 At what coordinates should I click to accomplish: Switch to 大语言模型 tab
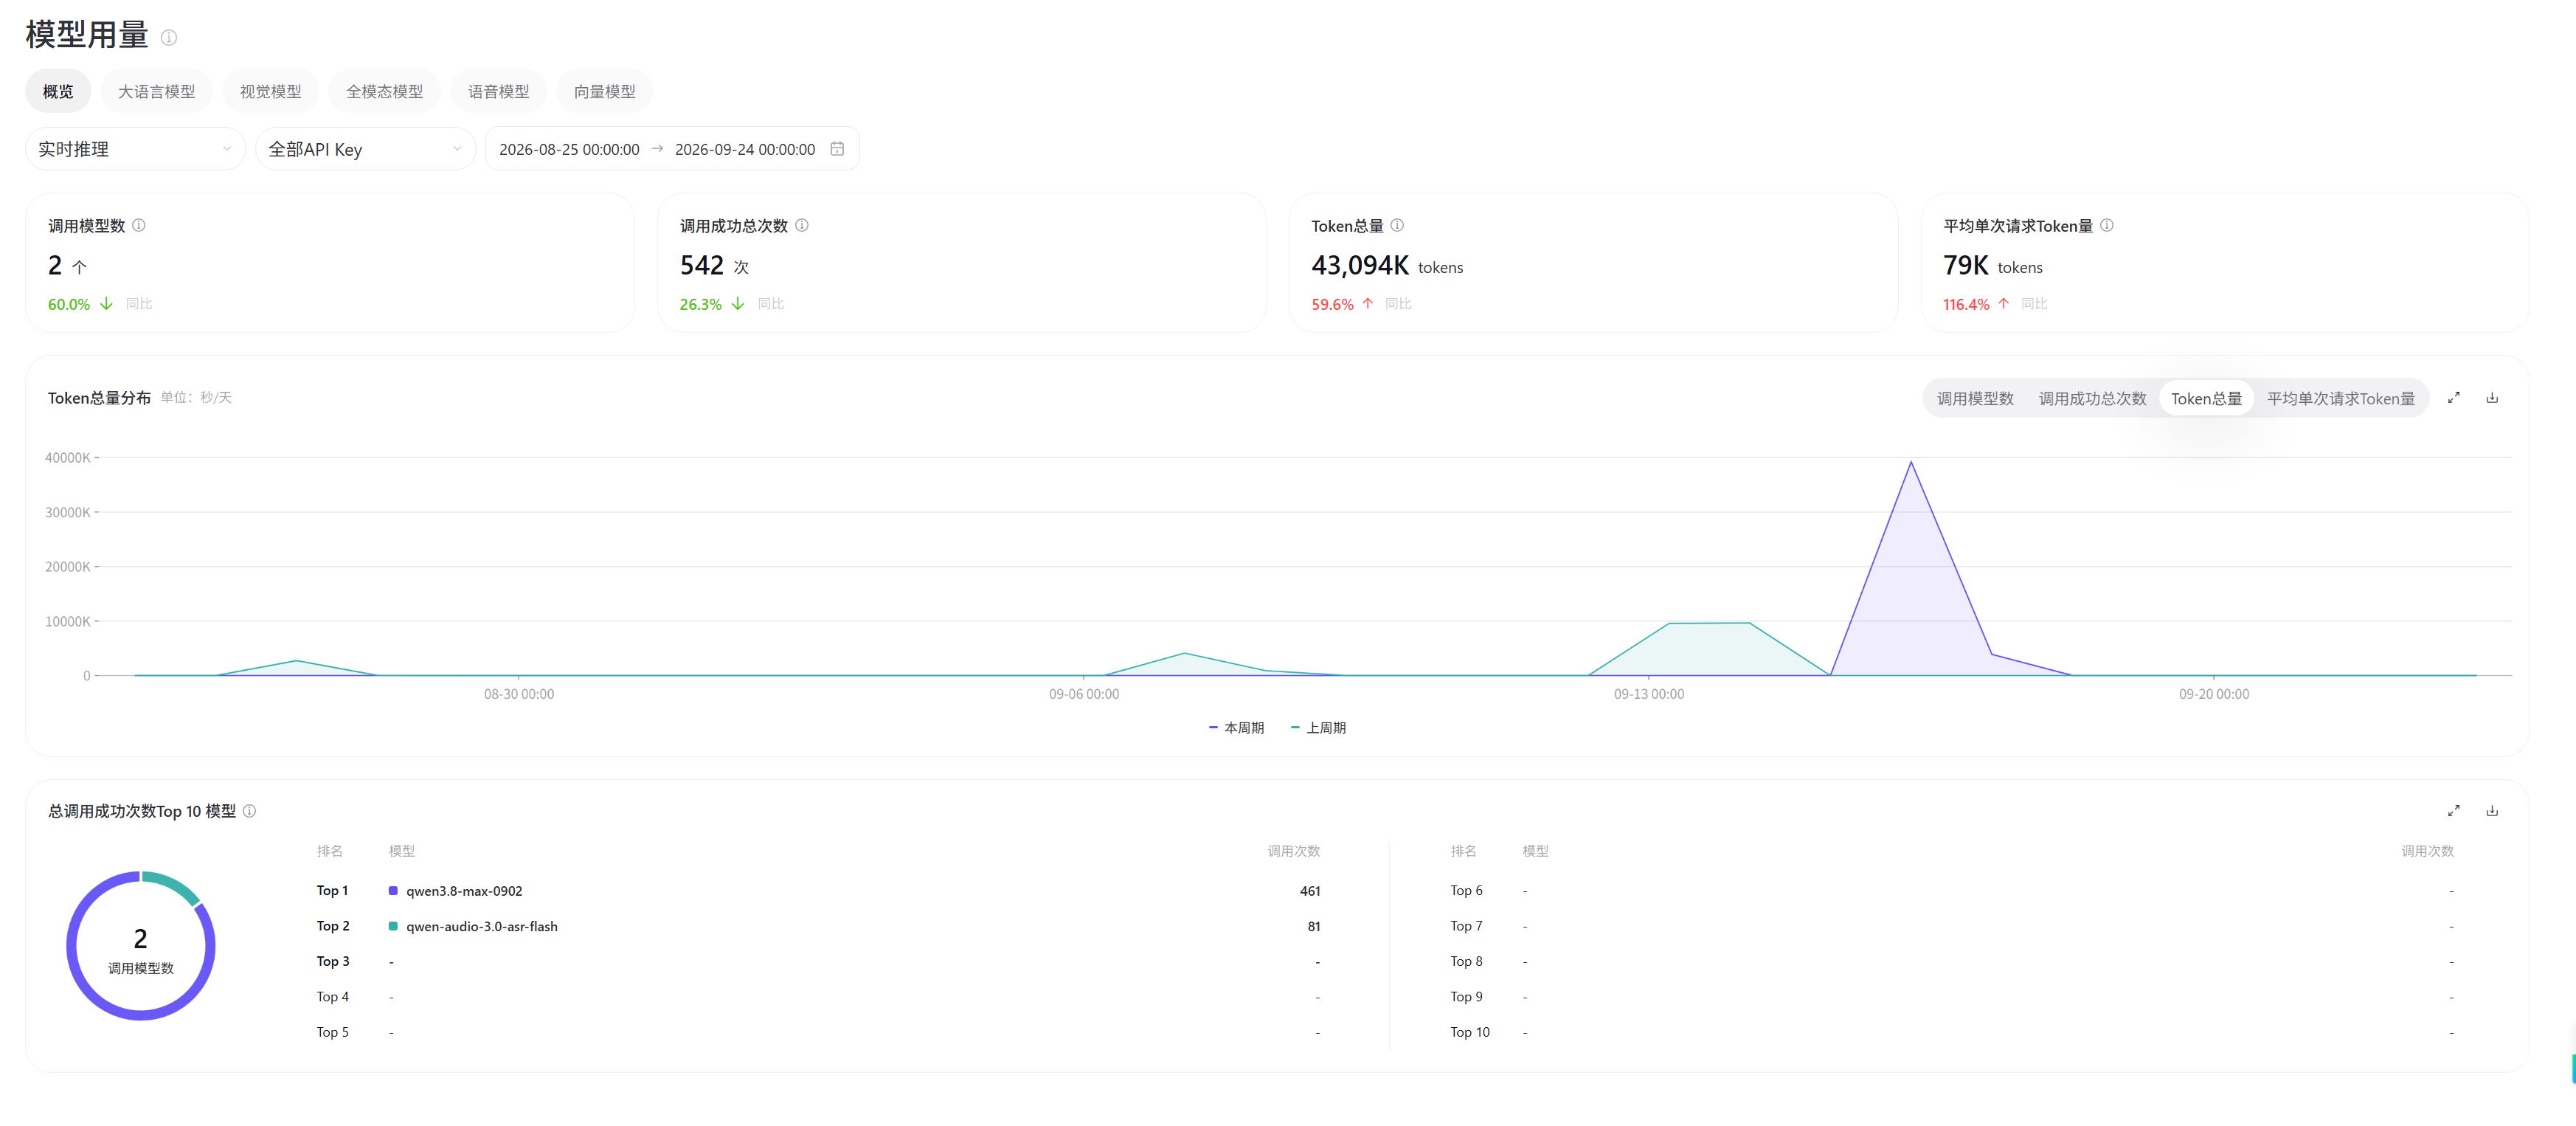pyautogui.click(x=156, y=91)
